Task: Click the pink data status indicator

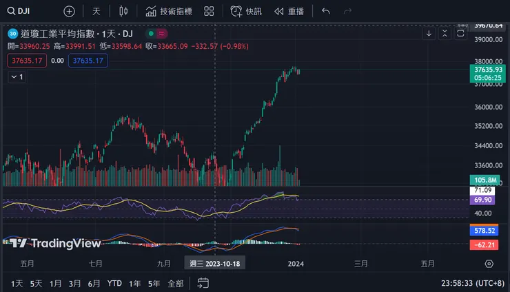Action: [x=162, y=33]
